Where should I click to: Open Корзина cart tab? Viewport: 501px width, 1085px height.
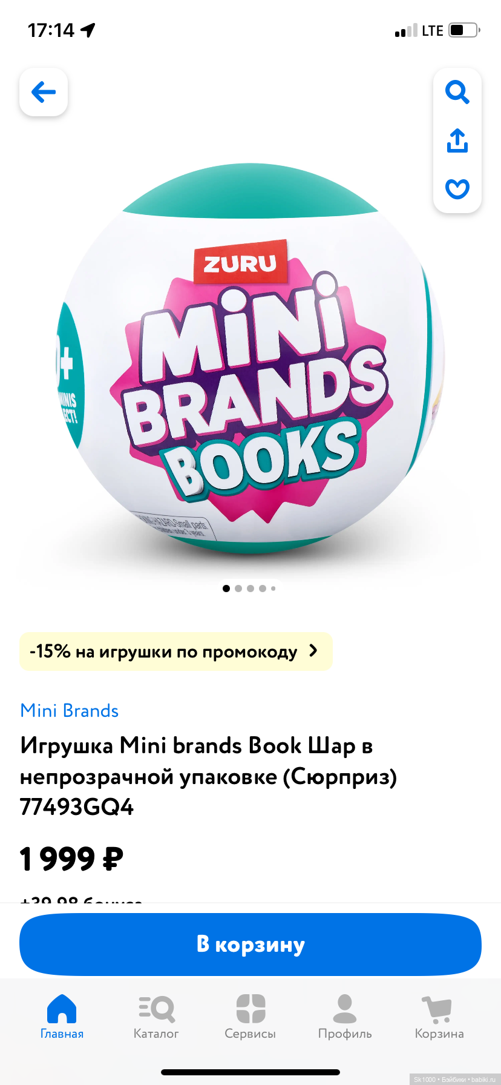click(x=439, y=1017)
